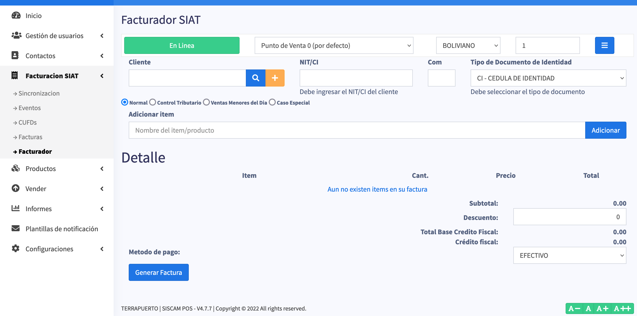Click the Generar Factura button

pos(158,272)
